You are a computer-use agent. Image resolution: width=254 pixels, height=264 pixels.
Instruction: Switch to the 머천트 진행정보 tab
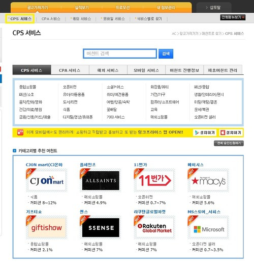point(184,70)
